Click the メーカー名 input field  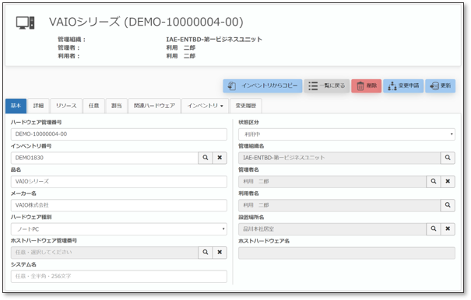119,205
